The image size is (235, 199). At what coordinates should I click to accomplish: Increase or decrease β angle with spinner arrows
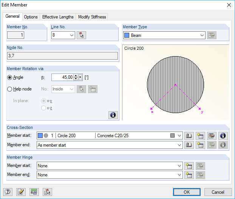[76, 77]
